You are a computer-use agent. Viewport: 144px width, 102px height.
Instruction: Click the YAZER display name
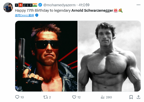(24, 5)
